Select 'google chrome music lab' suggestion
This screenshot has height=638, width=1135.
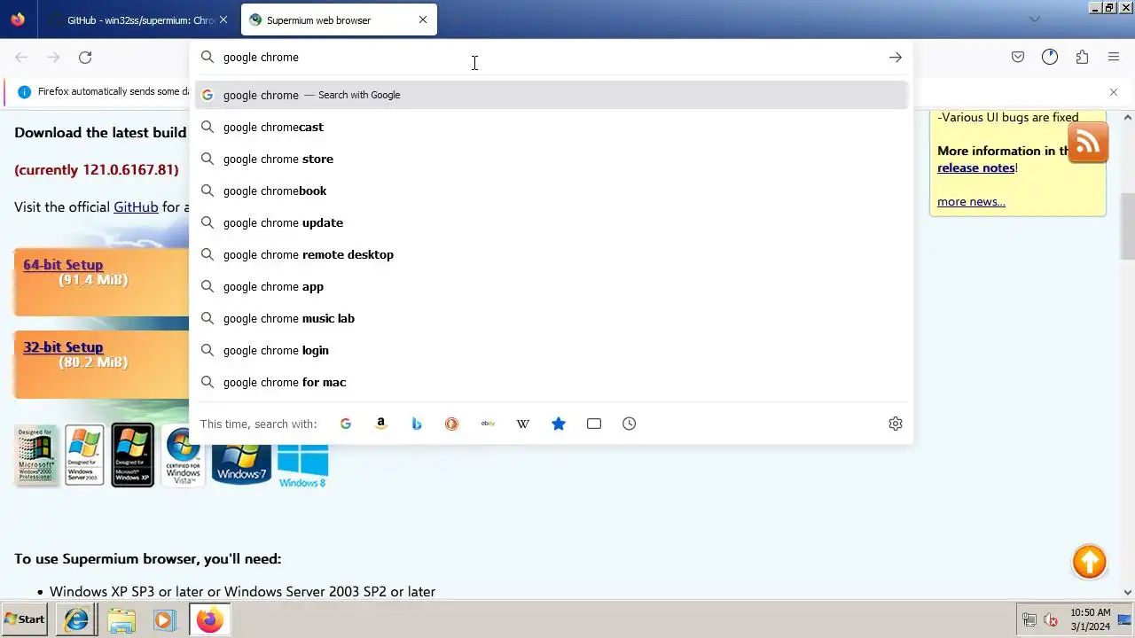click(551, 318)
